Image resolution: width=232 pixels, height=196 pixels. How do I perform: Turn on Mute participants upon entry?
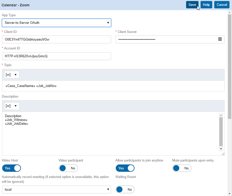point(182,168)
